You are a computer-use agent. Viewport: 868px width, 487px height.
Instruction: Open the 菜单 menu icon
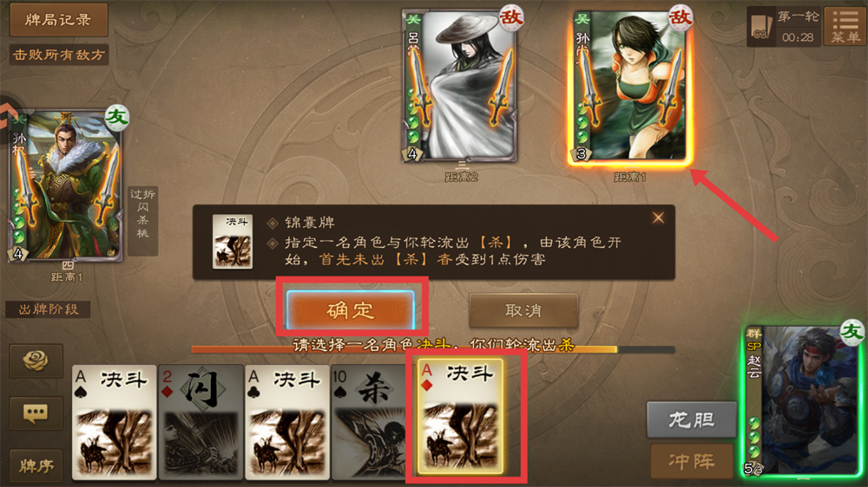click(845, 27)
